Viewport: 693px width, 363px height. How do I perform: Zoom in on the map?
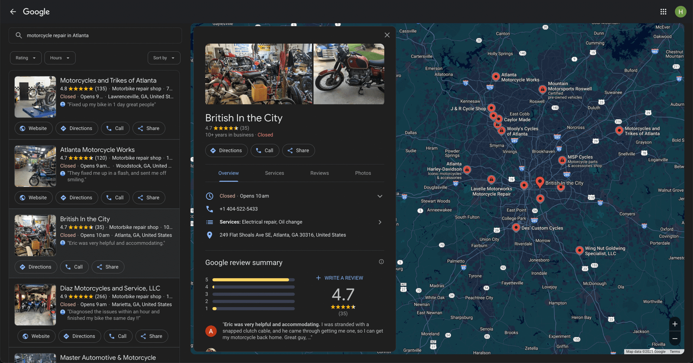[675, 324]
